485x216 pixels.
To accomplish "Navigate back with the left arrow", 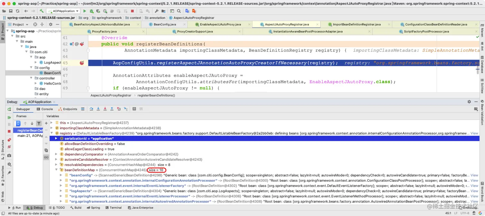I will pos(26,11).
